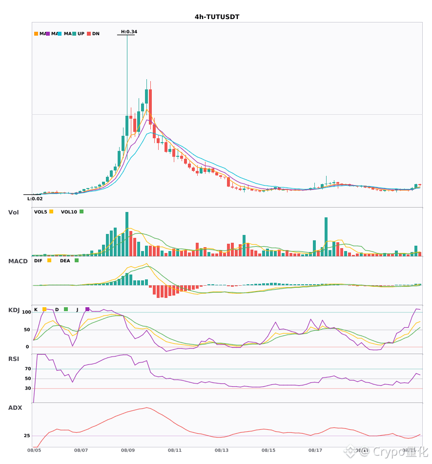Click the RSI 50 axis value
Image resolution: width=432 pixels, height=464 pixels.
pos(28,379)
